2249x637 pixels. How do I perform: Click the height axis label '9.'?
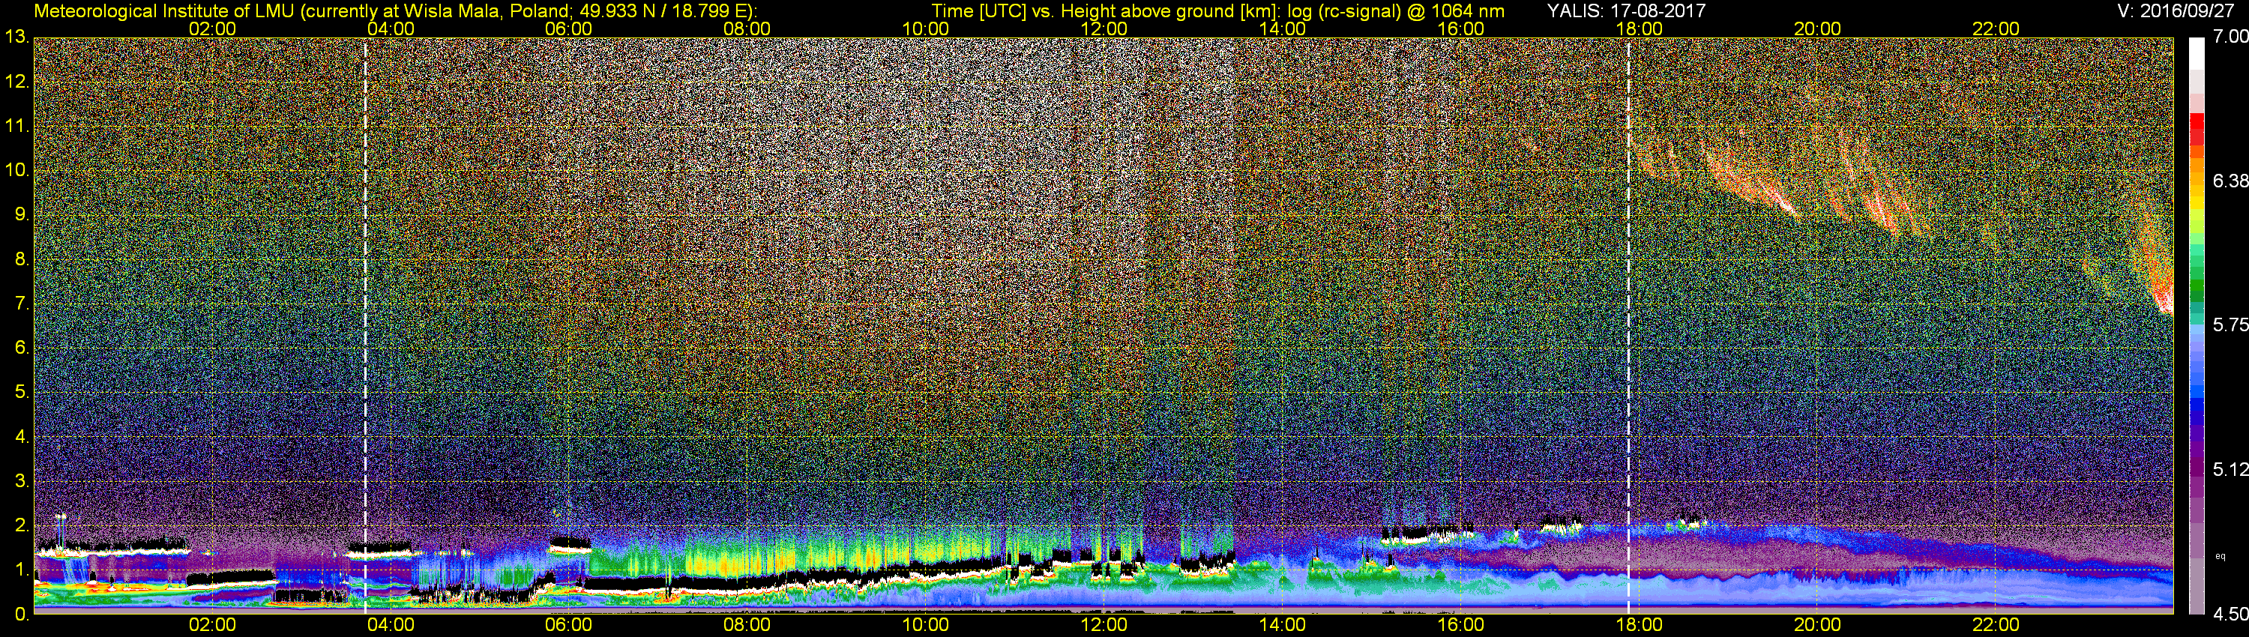[x=22, y=214]
